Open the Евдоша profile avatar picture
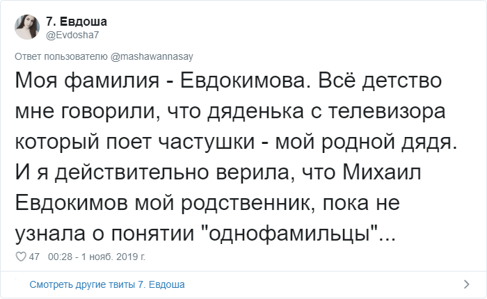The image size is (487, 299). pyautogui.click(x=28, y=27)
